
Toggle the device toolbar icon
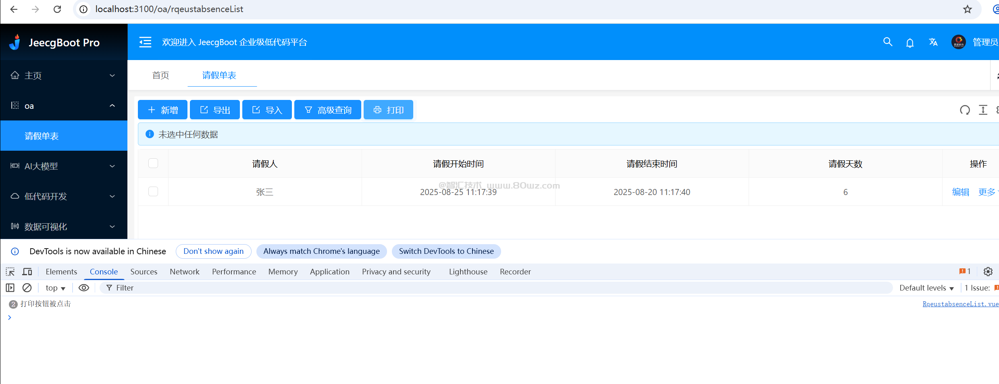(27, 272)
